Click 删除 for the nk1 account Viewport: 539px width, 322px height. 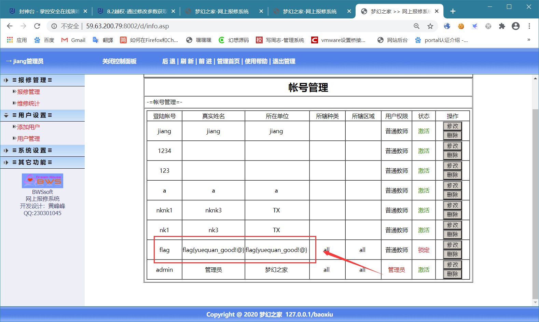(x=453, y=235)
